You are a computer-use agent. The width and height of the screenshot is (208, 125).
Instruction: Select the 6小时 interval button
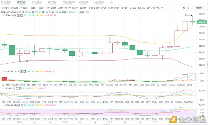[x=116, y=8]
